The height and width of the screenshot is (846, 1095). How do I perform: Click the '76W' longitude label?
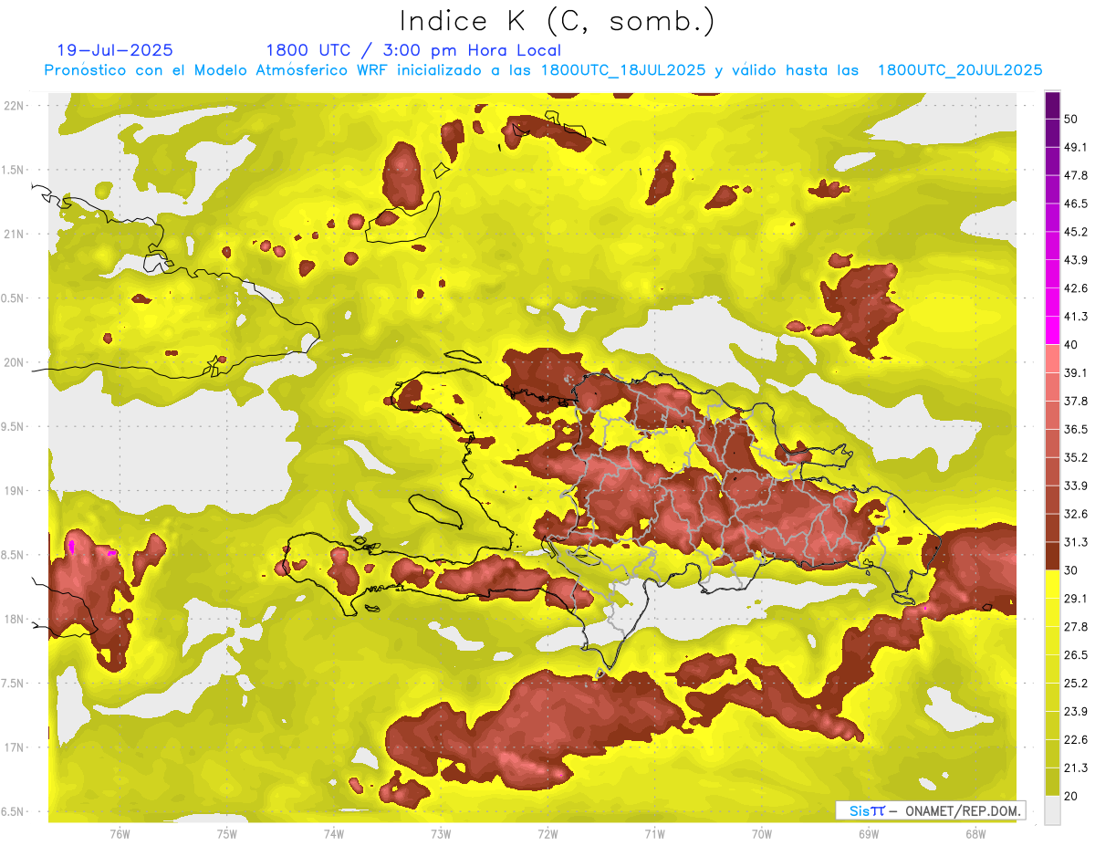[120, 833]
